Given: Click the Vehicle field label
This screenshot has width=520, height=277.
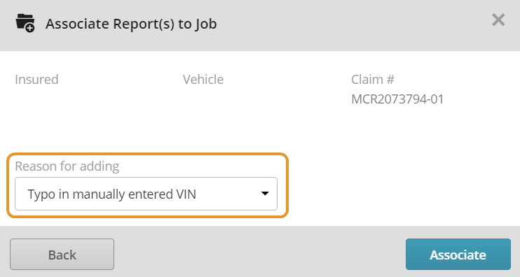Looking at the screenshot, I should (203, 80).
